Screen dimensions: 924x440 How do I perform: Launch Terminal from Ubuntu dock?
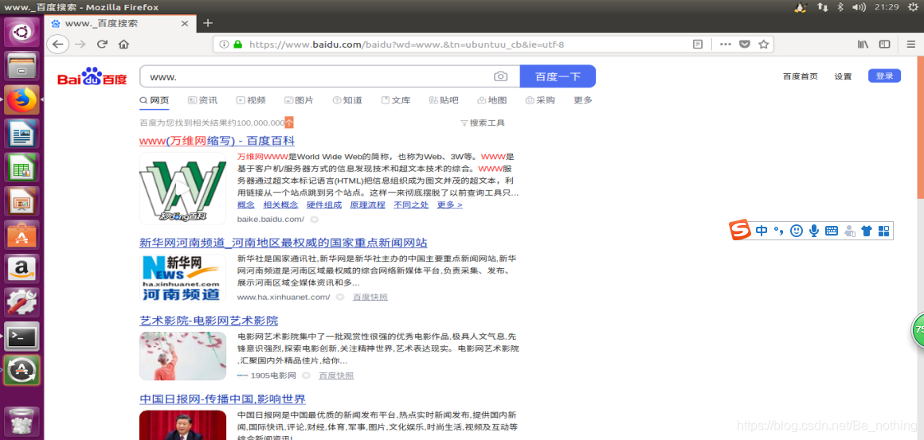22,337
